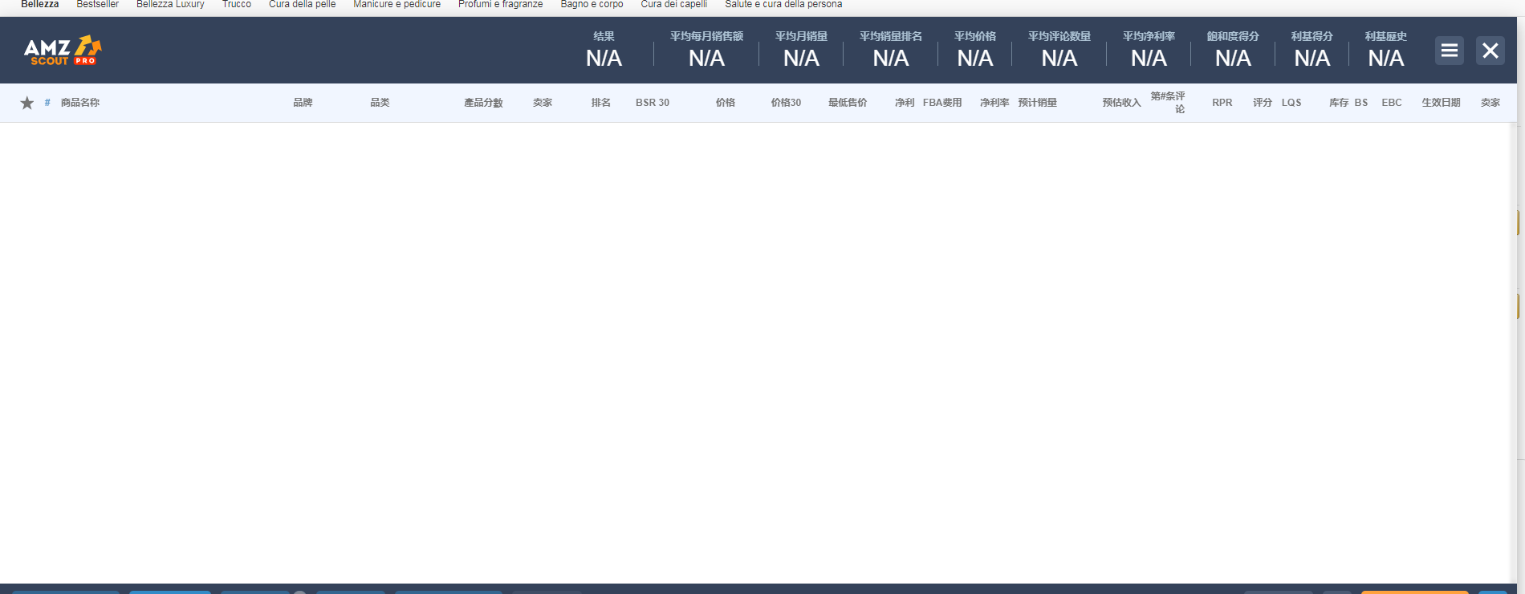Click the BSR 30 column header

(x=652, y=103)
